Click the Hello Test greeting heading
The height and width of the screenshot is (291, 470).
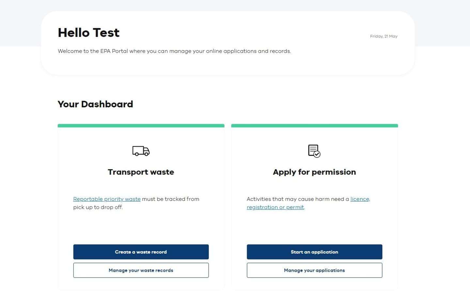pyautogui.click(x=88, y=32)
